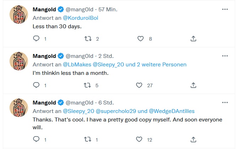Retweet the "Less than 30 days" tweet
Viewport: 243px width, 149px height.
(88, 38)
